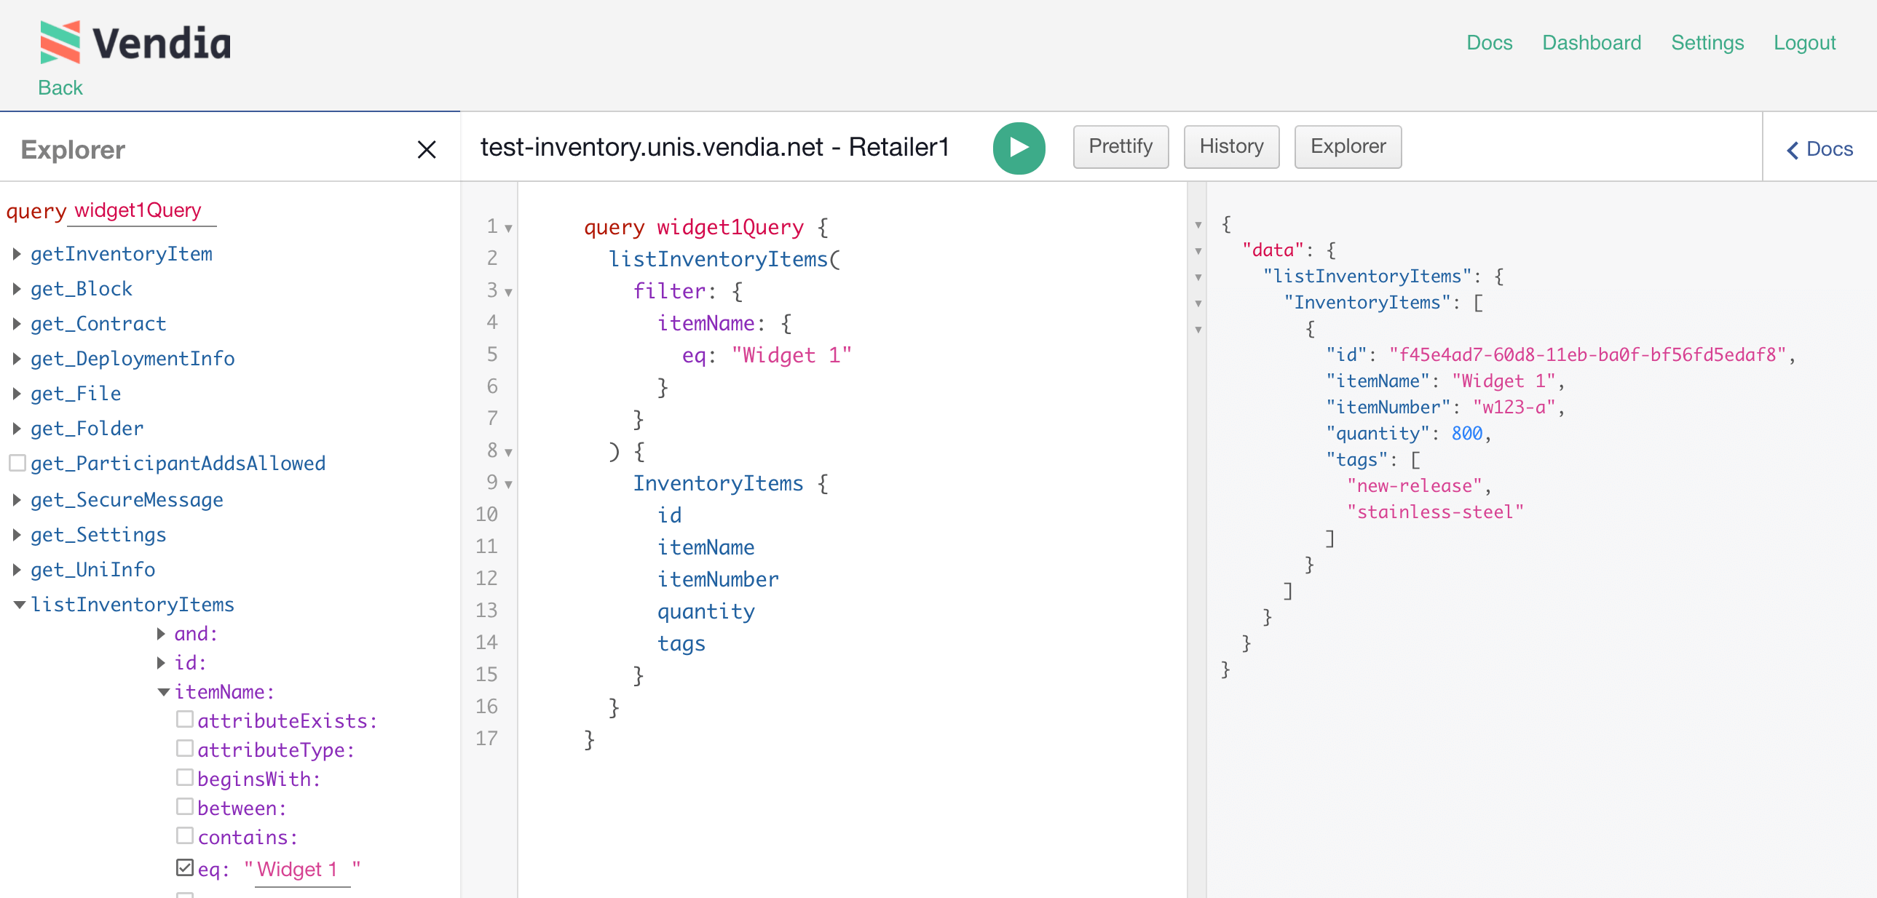1877x898 pixels.
Task: Run the query with the play button
Action: pos(1018,148)
